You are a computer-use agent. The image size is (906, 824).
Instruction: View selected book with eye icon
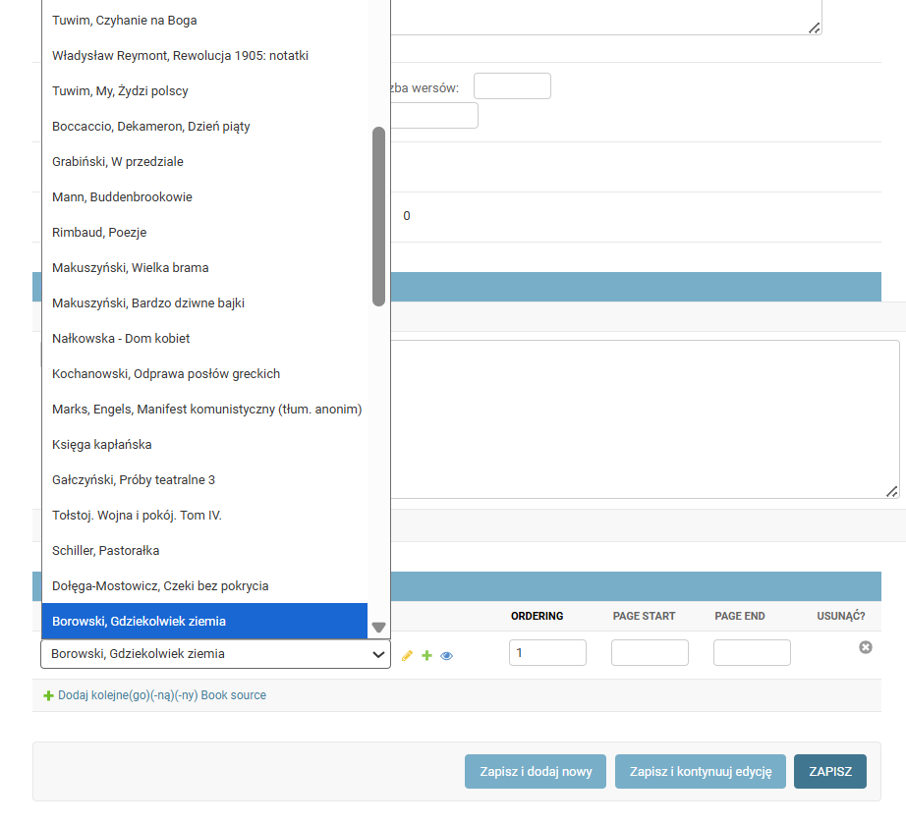click(447, 656)
